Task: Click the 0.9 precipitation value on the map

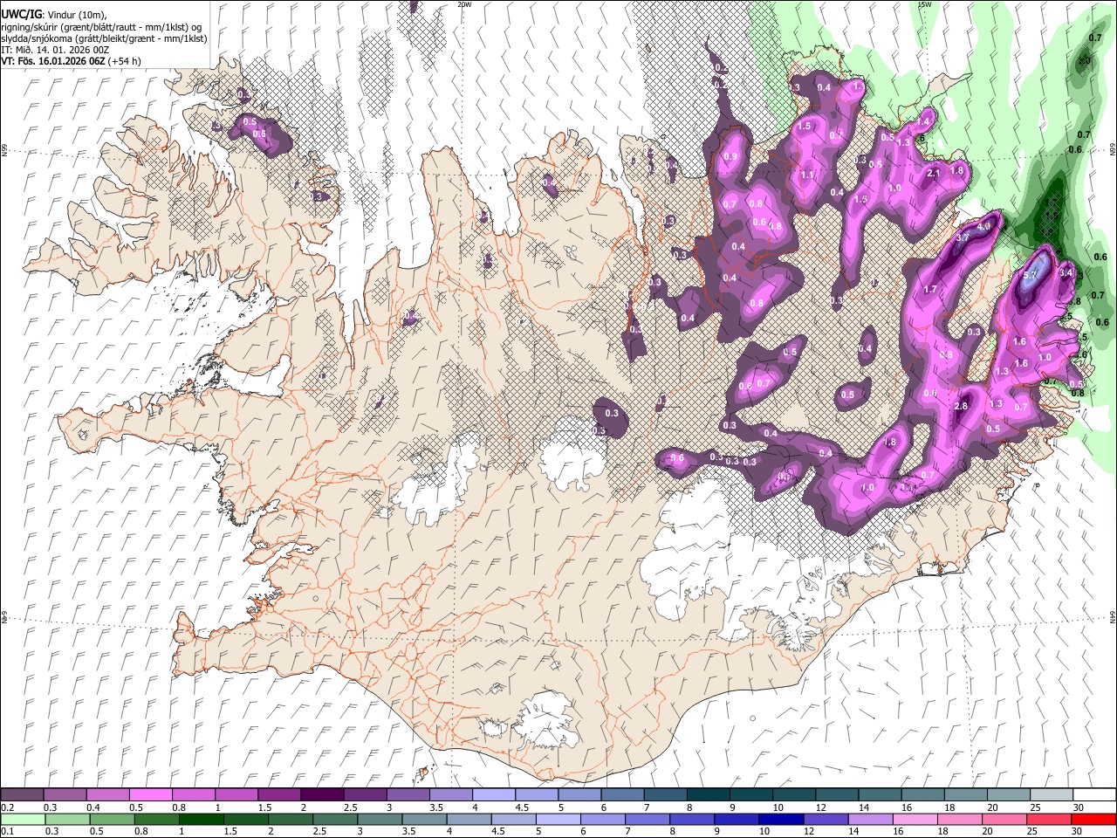Action: pos(730,157)
